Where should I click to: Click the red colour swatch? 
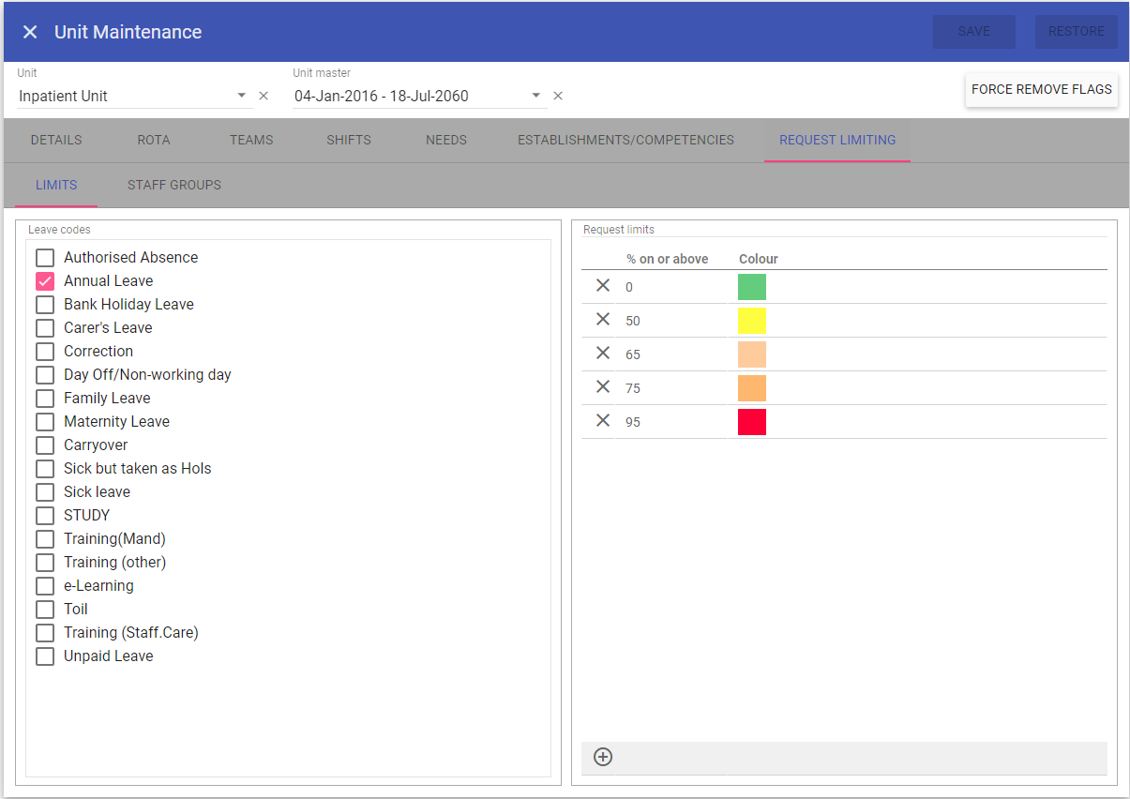752,422
